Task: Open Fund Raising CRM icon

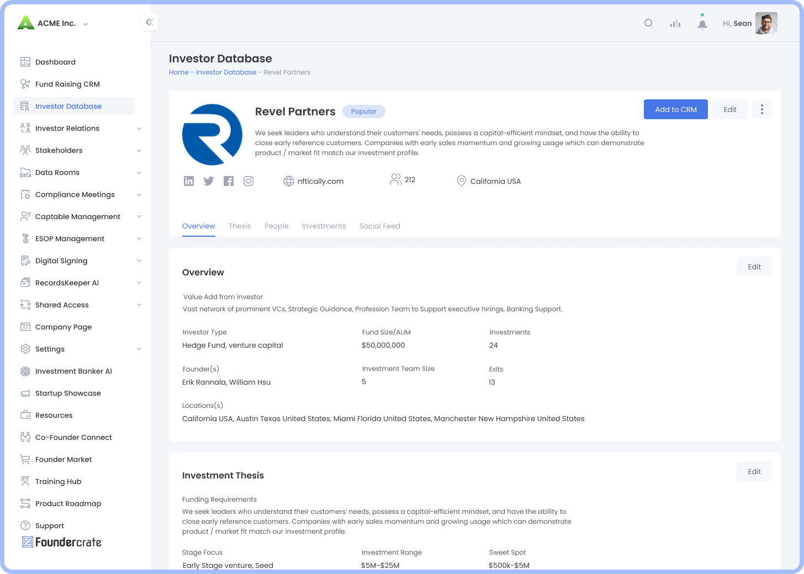Action: (25, 84)
